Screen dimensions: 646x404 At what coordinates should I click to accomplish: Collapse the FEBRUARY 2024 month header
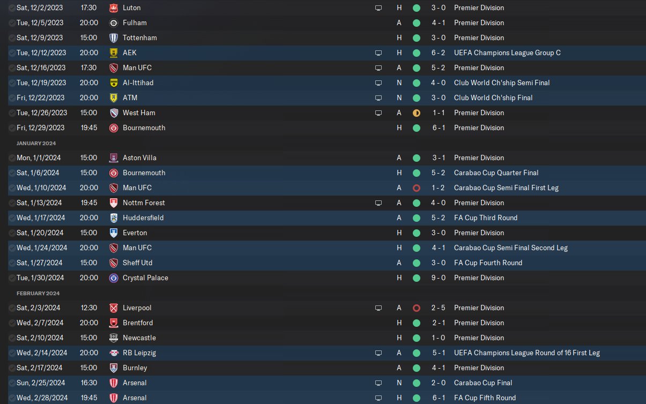point(38,293)
